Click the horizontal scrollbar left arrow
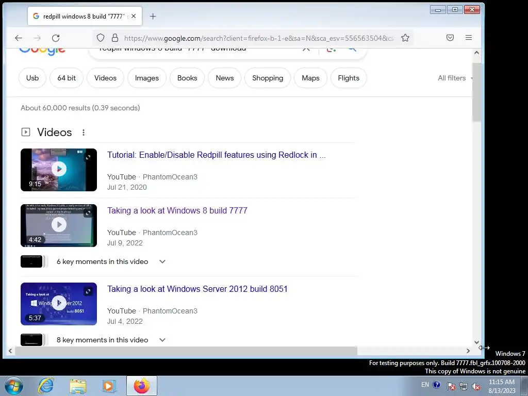Screen dimensions: 528x396 (x=10, y=351)
